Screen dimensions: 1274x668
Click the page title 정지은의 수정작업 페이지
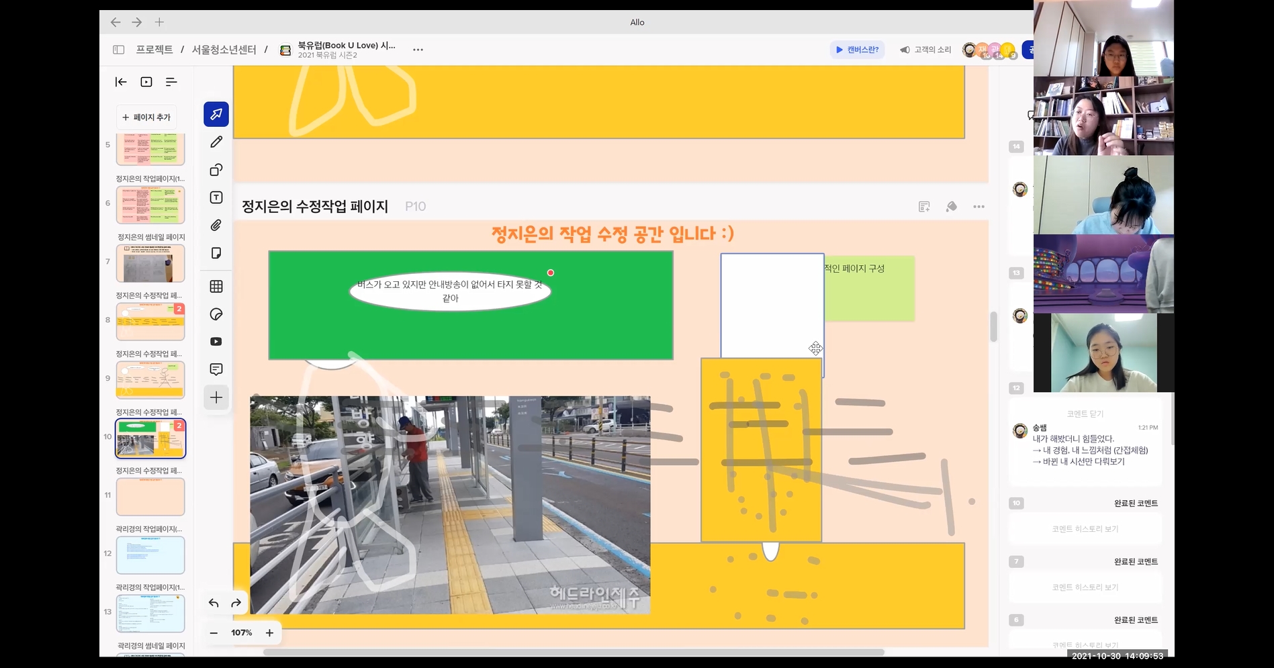tap(315, 207)
